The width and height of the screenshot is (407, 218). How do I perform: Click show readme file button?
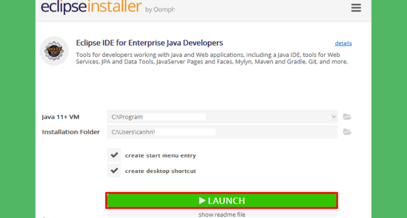click(x=222, y=214)
